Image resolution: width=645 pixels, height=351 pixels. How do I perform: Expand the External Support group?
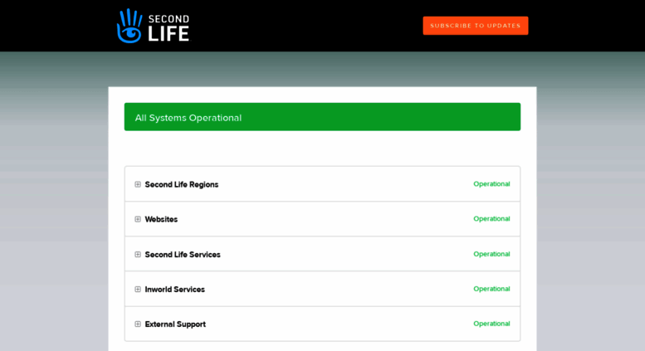pos(138,324)
